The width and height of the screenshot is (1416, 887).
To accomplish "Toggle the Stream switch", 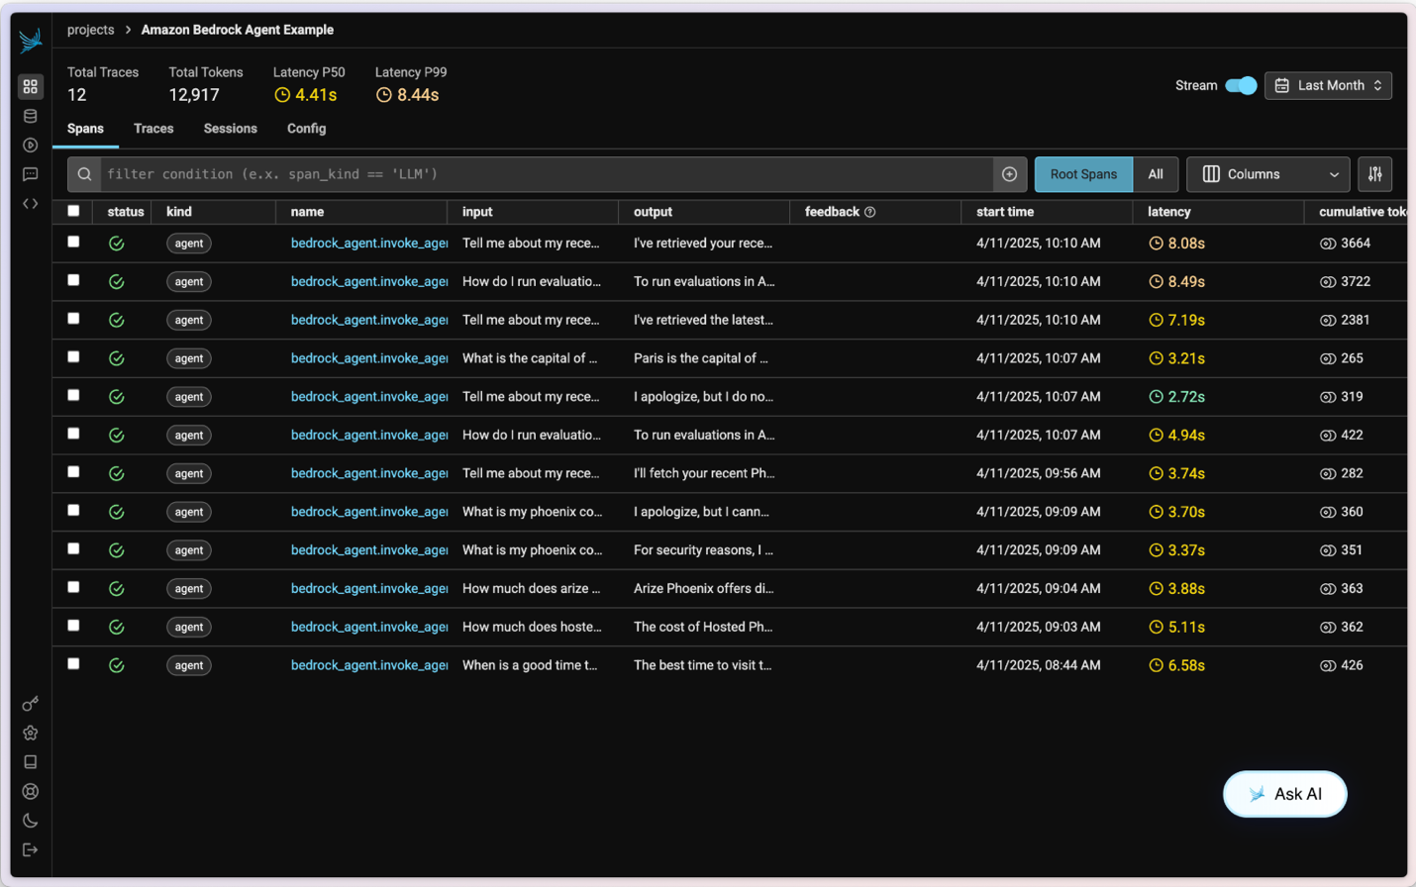I will (1241, 85).
